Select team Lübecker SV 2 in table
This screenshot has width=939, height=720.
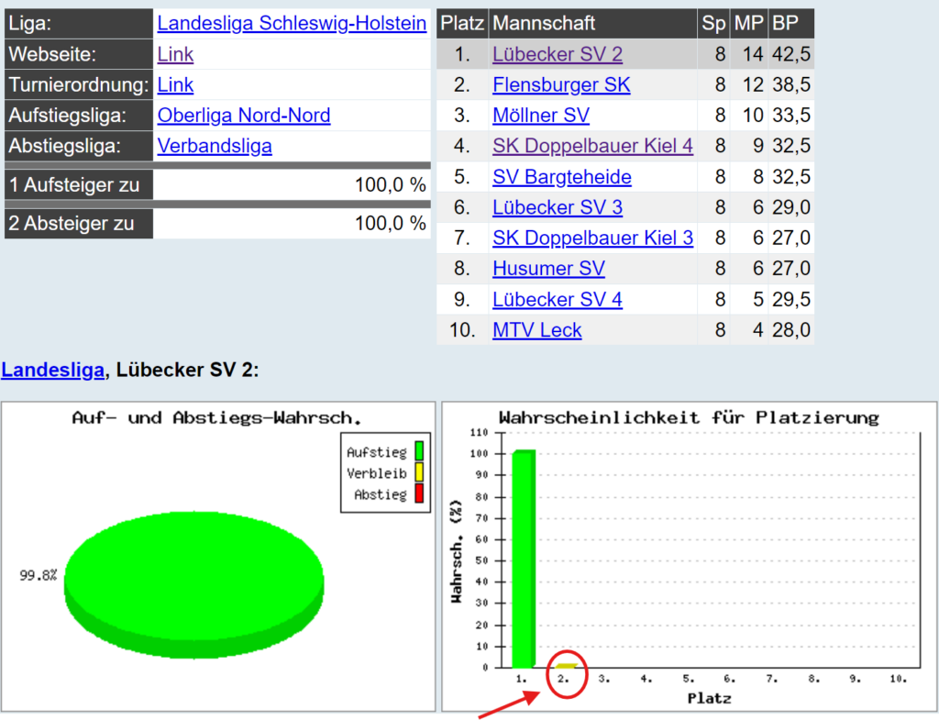point(557,54)
